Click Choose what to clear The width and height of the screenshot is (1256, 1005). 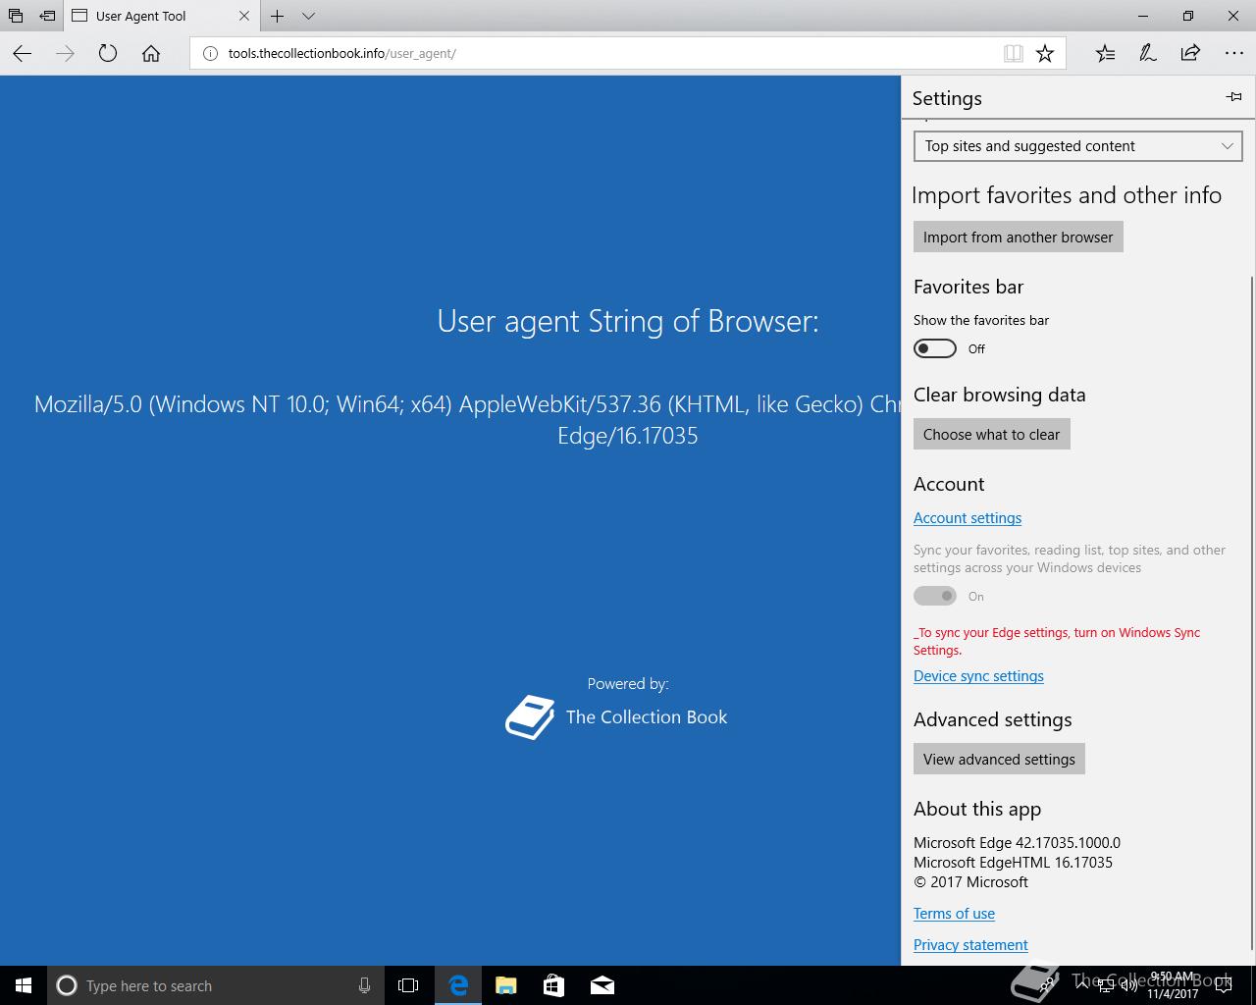pos(991,434)
